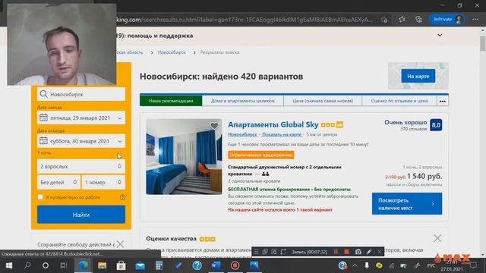Open the screen recorder app on taskbar
This screenshot has width=486, height=273.
pos(235,265)
